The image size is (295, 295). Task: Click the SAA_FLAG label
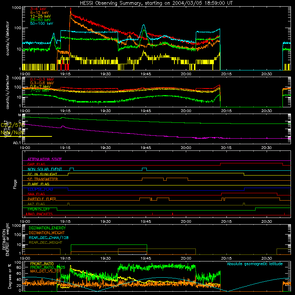(x=36, y=194)
